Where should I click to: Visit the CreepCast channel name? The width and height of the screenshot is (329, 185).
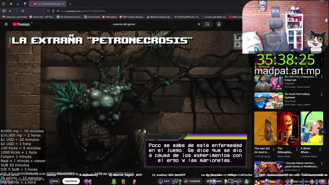click(x=289, y=84)
